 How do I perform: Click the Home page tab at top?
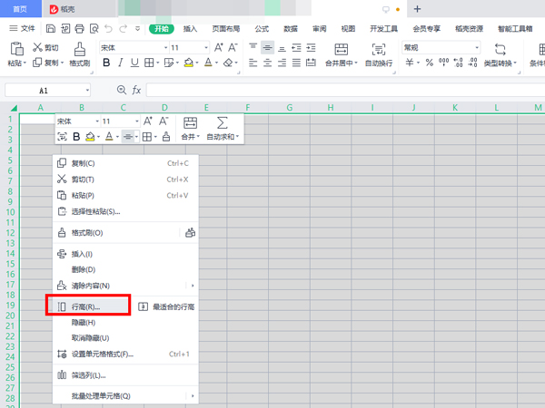(20, 9)
